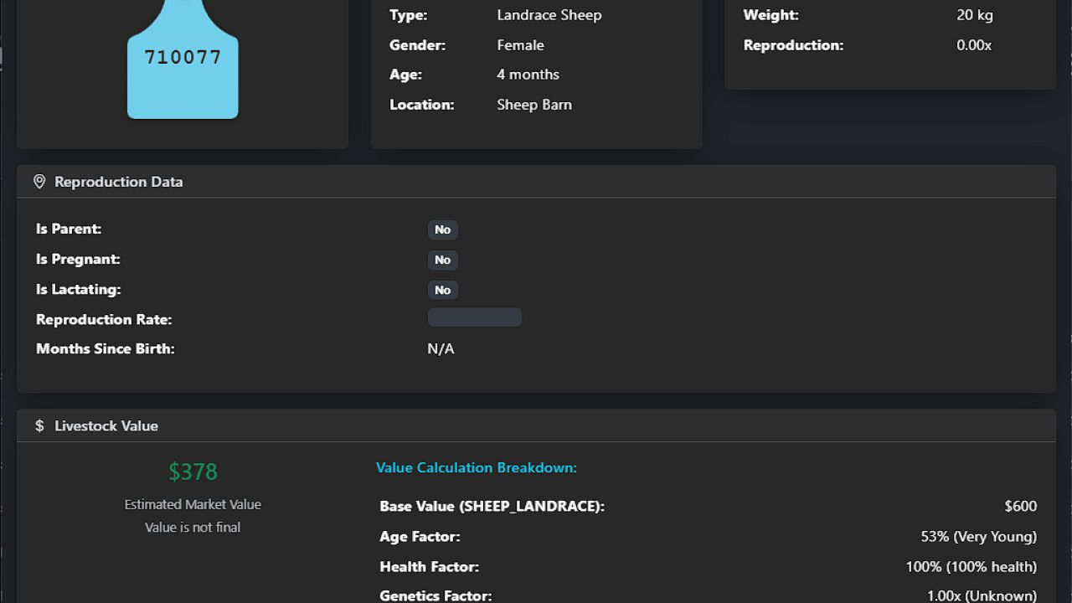1072x603 pixels.
Task: Click the N/A months since birth value
Action: pos(441,348)
